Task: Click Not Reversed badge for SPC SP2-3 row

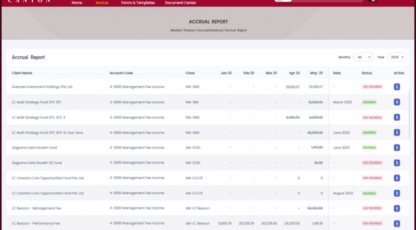Action: point(372,117)
